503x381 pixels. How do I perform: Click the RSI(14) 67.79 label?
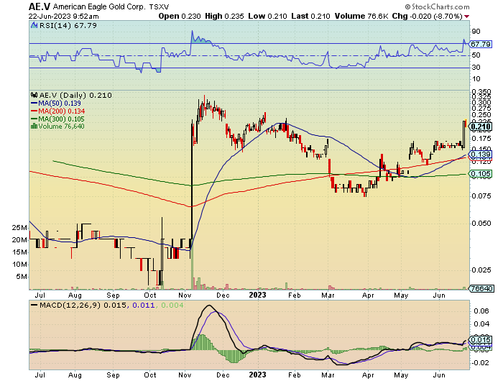[68, 25]
